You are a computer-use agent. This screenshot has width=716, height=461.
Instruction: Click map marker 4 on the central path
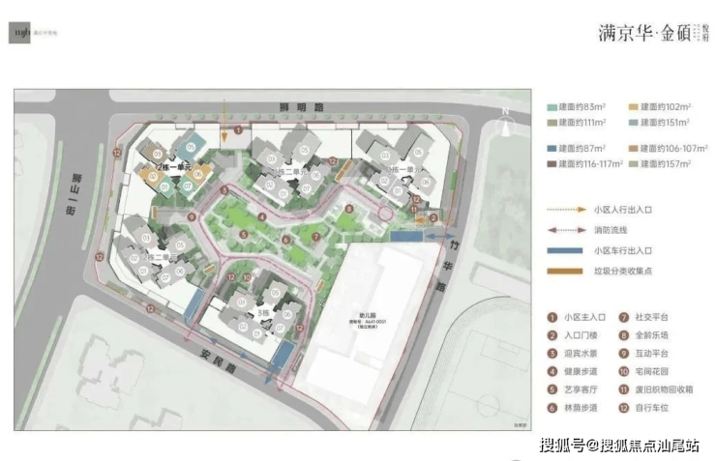coord(262,217)
